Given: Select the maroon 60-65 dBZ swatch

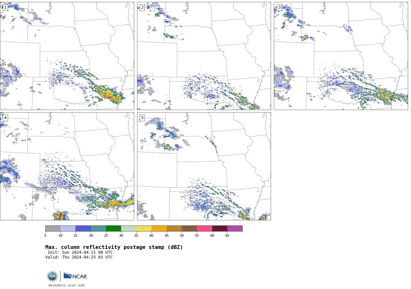Looking at the screenshot, I should click(x=220, y=229).
